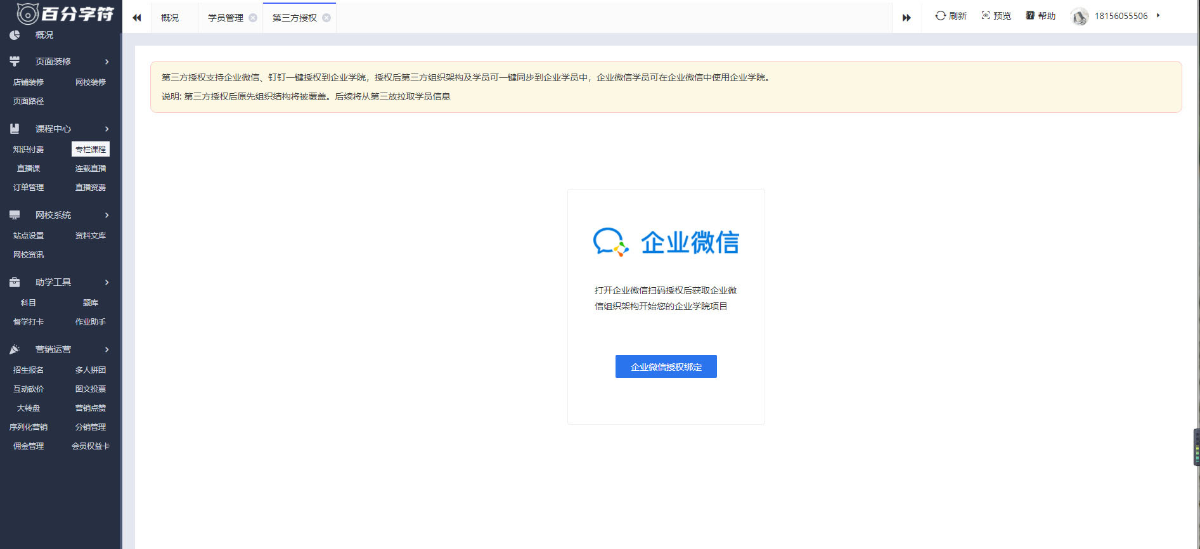
Task: Open 页面路径 in sidebar
Action: (x=29, y=101)
